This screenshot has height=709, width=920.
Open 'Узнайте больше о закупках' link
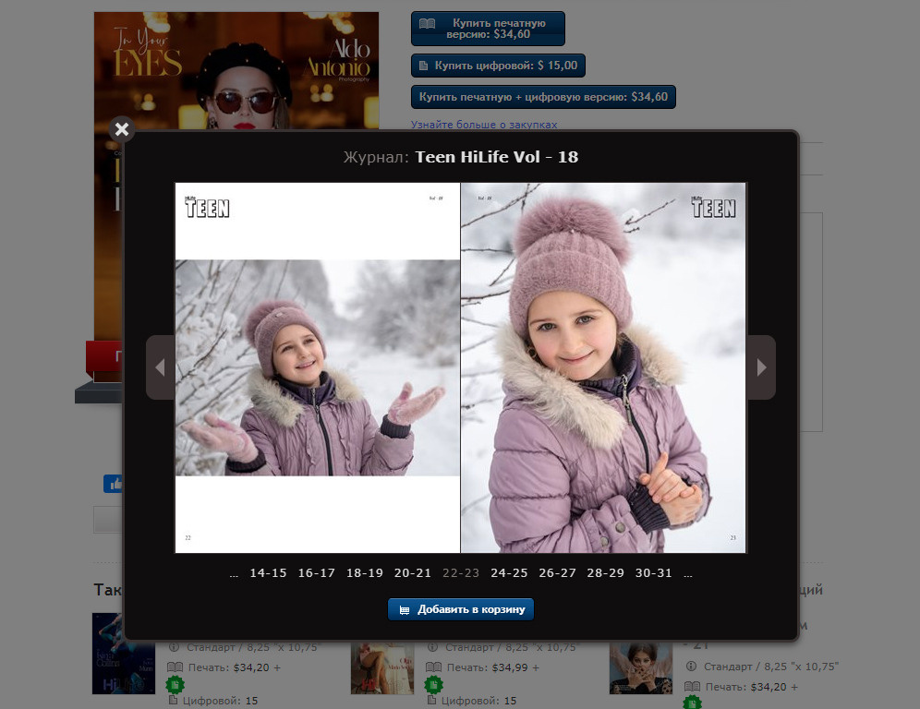tap(484, 125)
